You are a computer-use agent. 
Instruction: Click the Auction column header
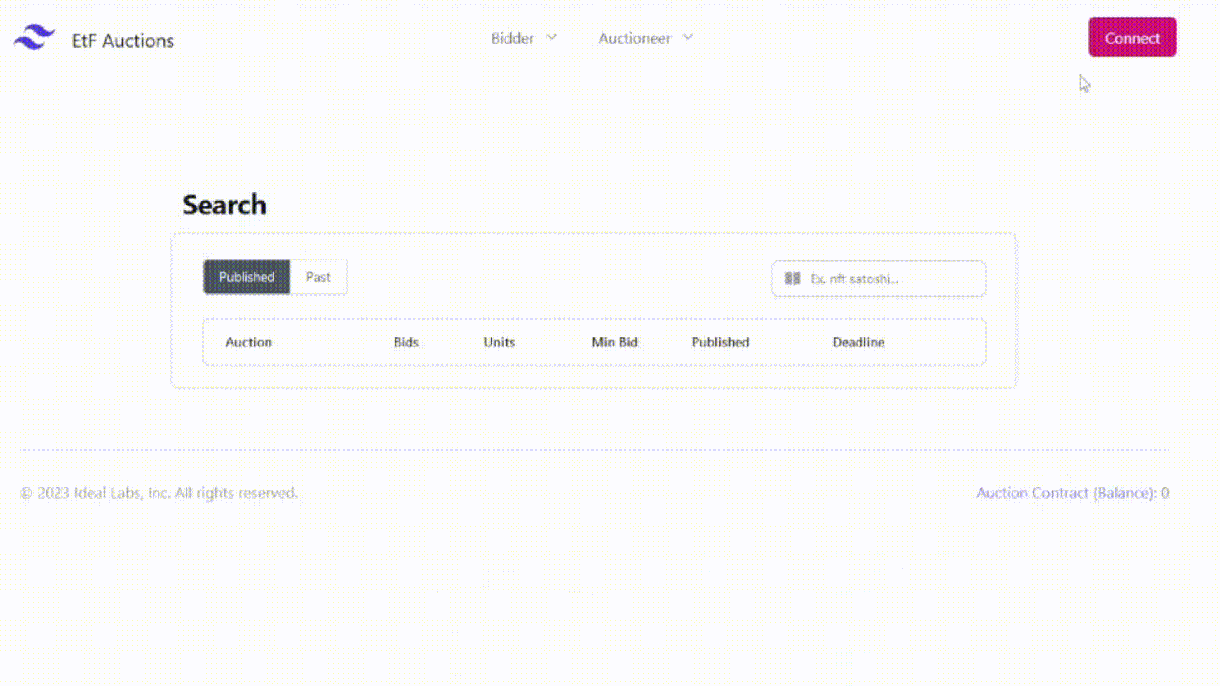click(x=248, y=342)
